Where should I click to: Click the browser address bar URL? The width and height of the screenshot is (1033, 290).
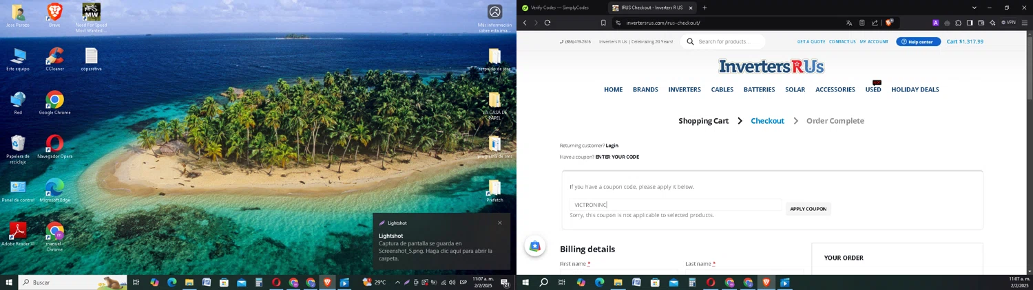click(x=663, y=23)
